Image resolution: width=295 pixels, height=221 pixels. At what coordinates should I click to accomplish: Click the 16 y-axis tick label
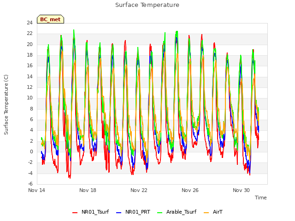(x=29, y=65)
